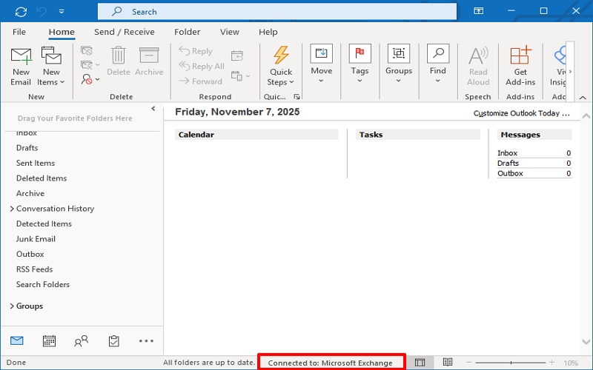
Task: Open the People contacts icon
Action: (81, 341)
